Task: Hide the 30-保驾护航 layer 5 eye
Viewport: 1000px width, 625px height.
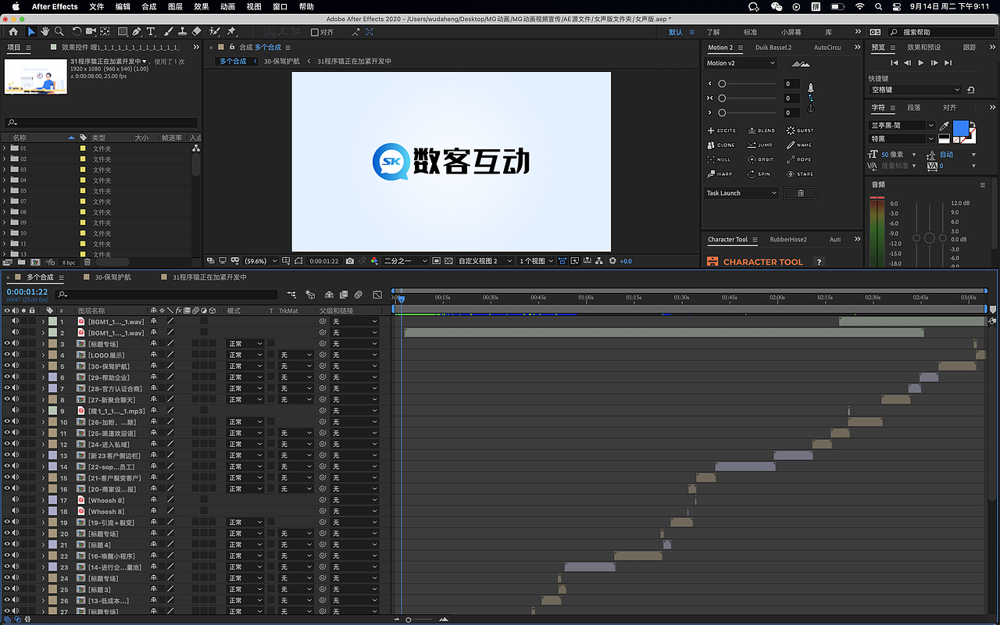Action: pyautogui.click(x=7, y=366)
